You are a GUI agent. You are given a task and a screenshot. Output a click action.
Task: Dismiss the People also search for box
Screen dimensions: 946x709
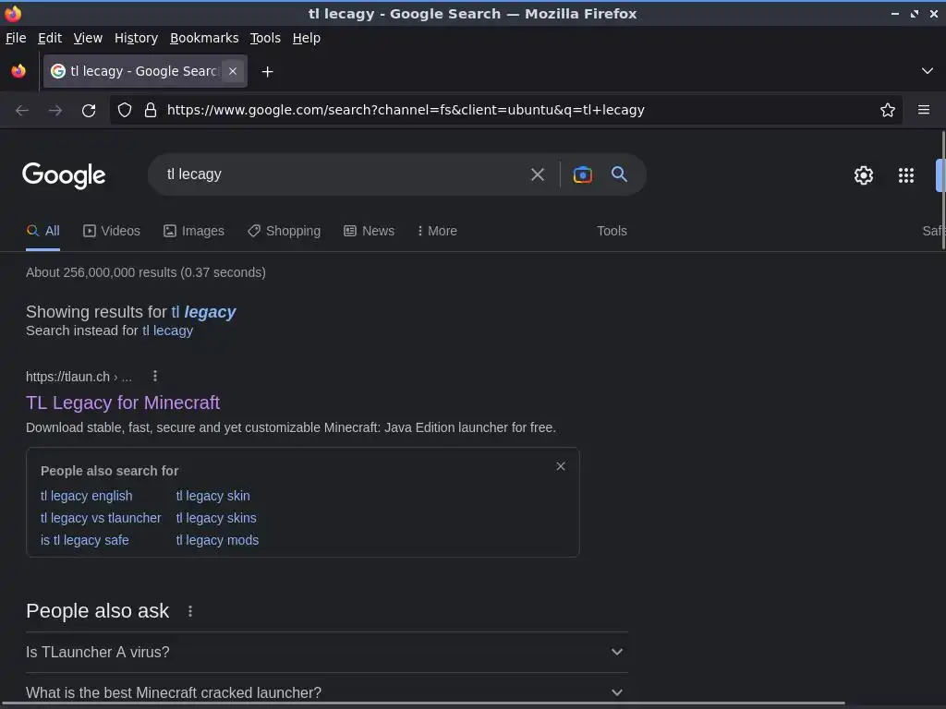click(x=561, y=466)
